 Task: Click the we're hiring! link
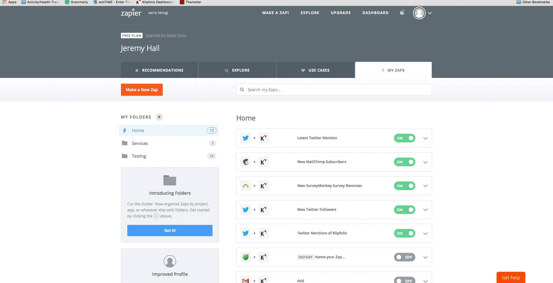click(x=158, y=13)
